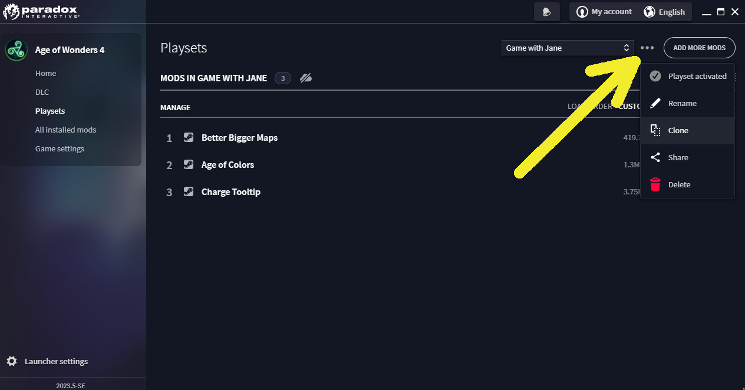
Task: Open the Game with Jane playset dropdown
Action: point(568,48)
